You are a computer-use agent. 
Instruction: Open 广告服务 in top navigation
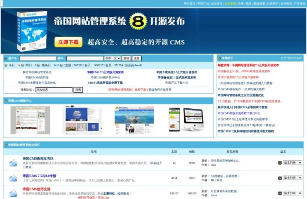[300, 3]
